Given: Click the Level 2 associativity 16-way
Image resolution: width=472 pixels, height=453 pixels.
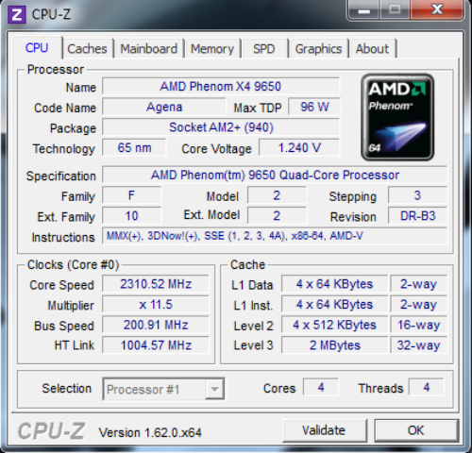Looking at the screenshot, I should pos(418,325).
